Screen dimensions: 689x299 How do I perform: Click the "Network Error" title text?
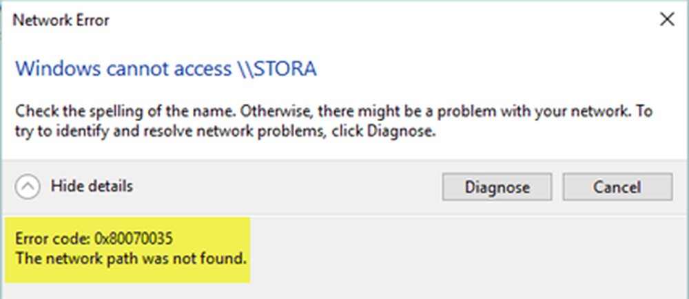click(x=61, y=21)
